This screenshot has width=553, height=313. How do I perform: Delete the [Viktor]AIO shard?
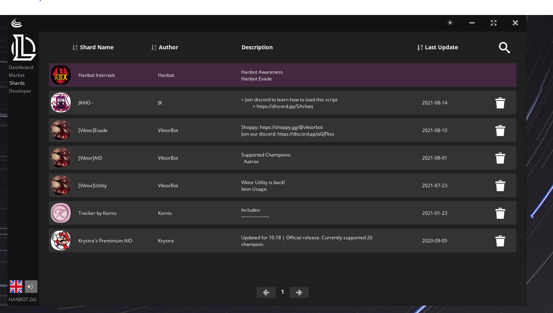(500, 158)
